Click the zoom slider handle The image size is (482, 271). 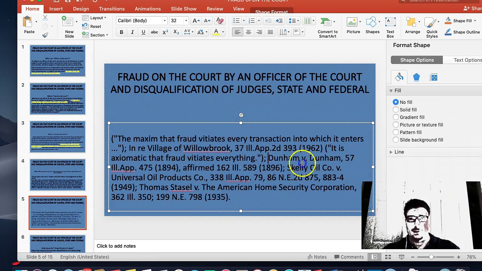431,257
